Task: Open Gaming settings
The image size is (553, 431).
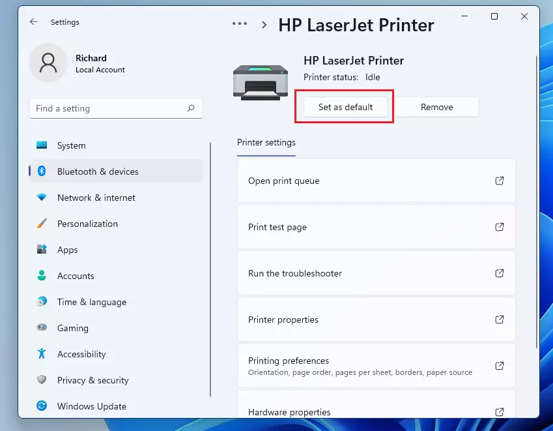Action: click(116, 328)
